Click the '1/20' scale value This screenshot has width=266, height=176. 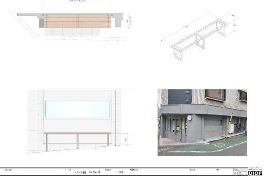[120, 172]
